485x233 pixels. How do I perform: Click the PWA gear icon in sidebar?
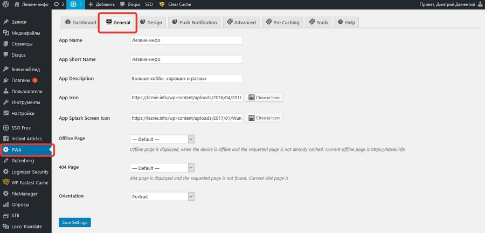coord(5,150)
